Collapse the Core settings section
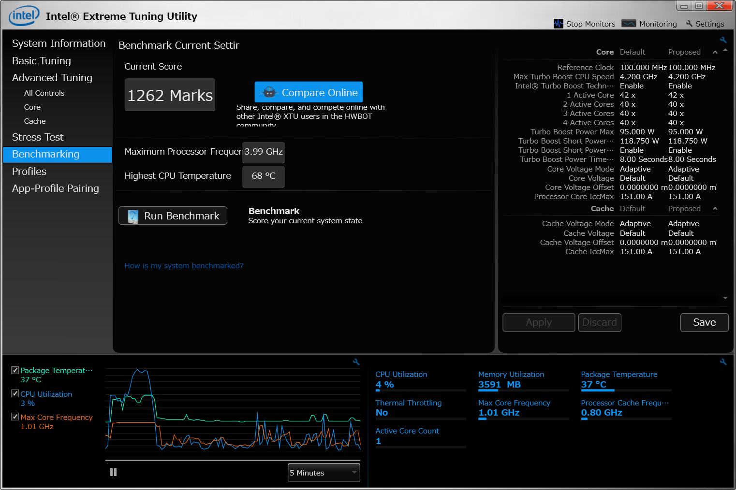This screenshot has height=490, width=736. coord(715,52)
